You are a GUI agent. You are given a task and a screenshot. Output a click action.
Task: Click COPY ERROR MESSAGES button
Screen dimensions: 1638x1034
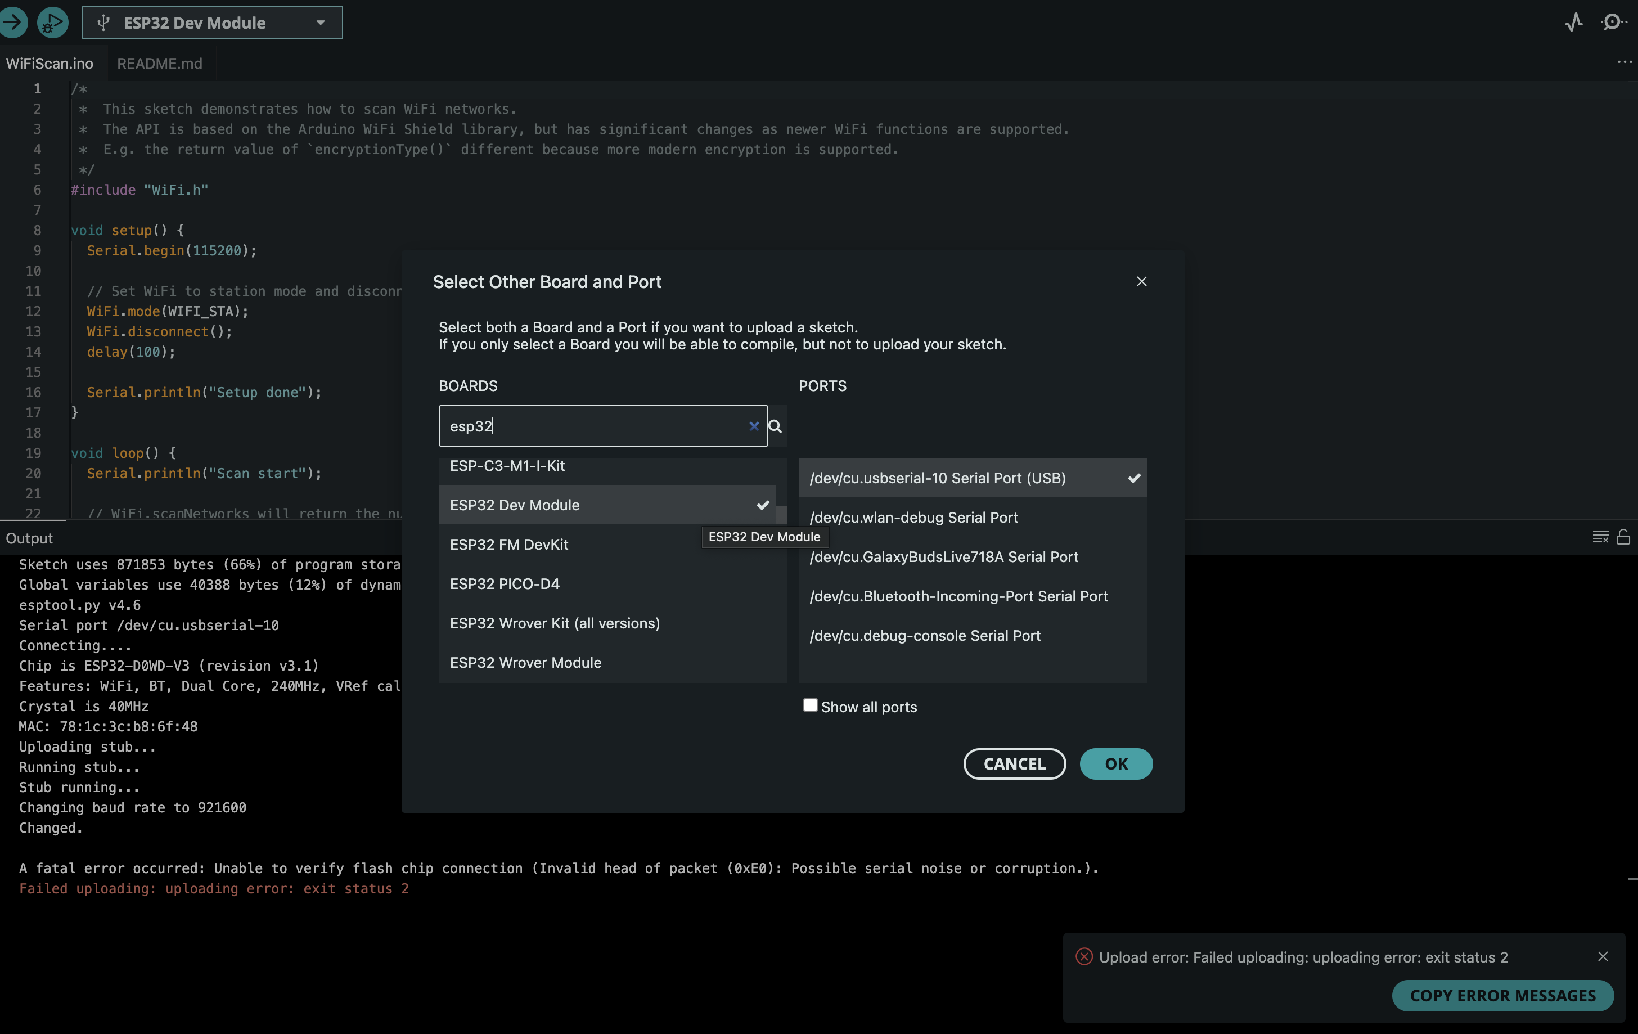pyautogui.click(x=1502, y=996)
